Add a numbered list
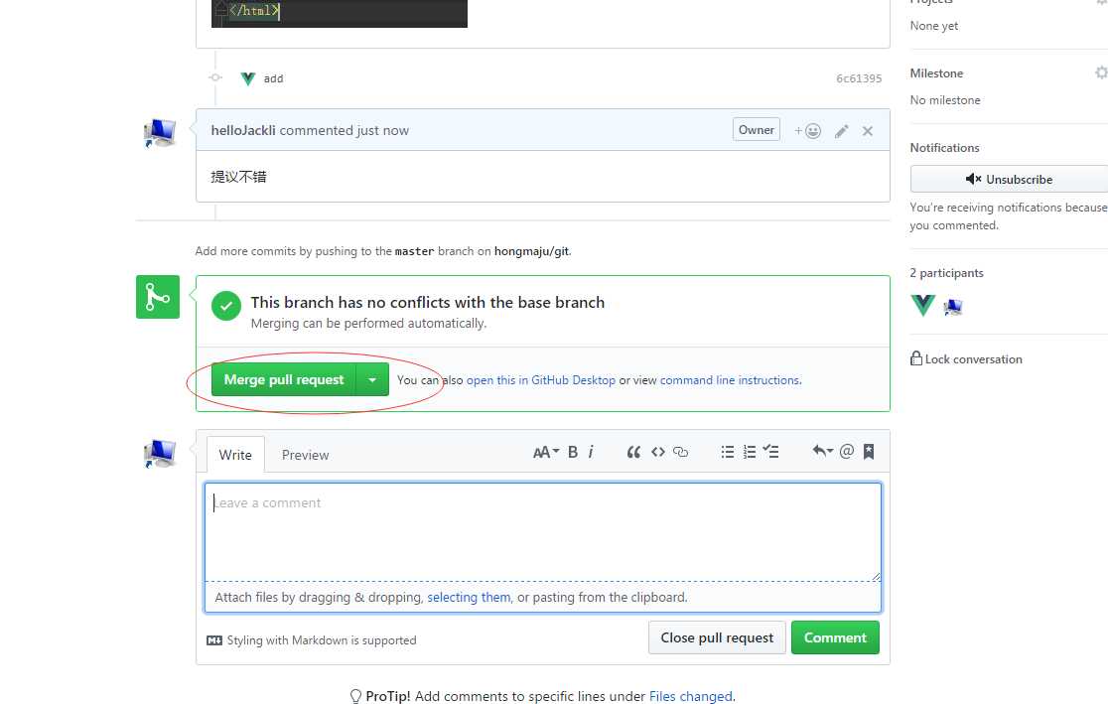 point(750,452)
